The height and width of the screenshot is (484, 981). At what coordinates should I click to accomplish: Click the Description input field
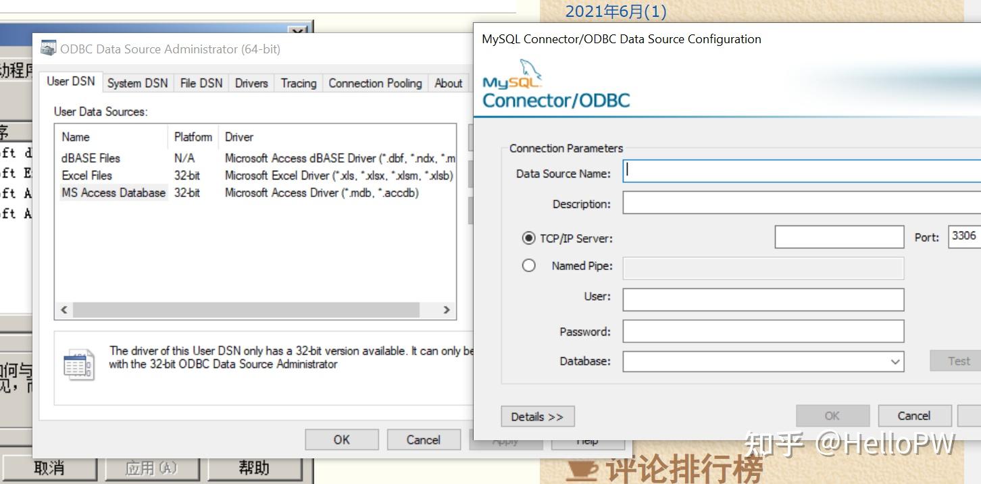(801, 203)
